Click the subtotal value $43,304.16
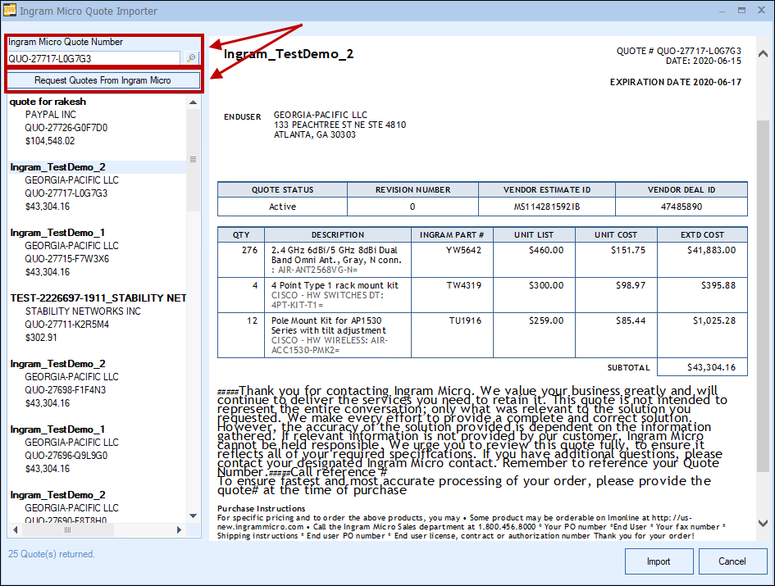 711,367
